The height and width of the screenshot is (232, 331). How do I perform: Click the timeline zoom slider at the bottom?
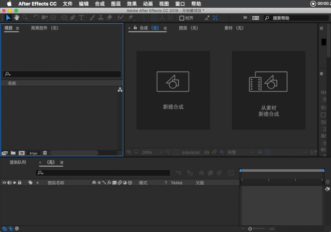click(x=250, y=228)
